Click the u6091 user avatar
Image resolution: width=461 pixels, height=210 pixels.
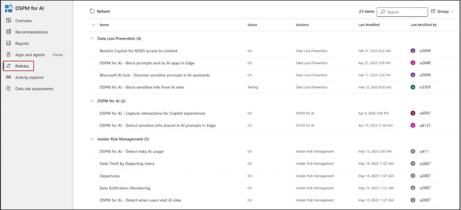[413, 113]
